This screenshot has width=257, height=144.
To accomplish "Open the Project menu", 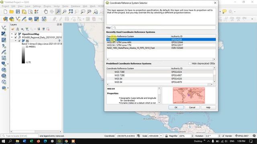I will tap(5, 6).
